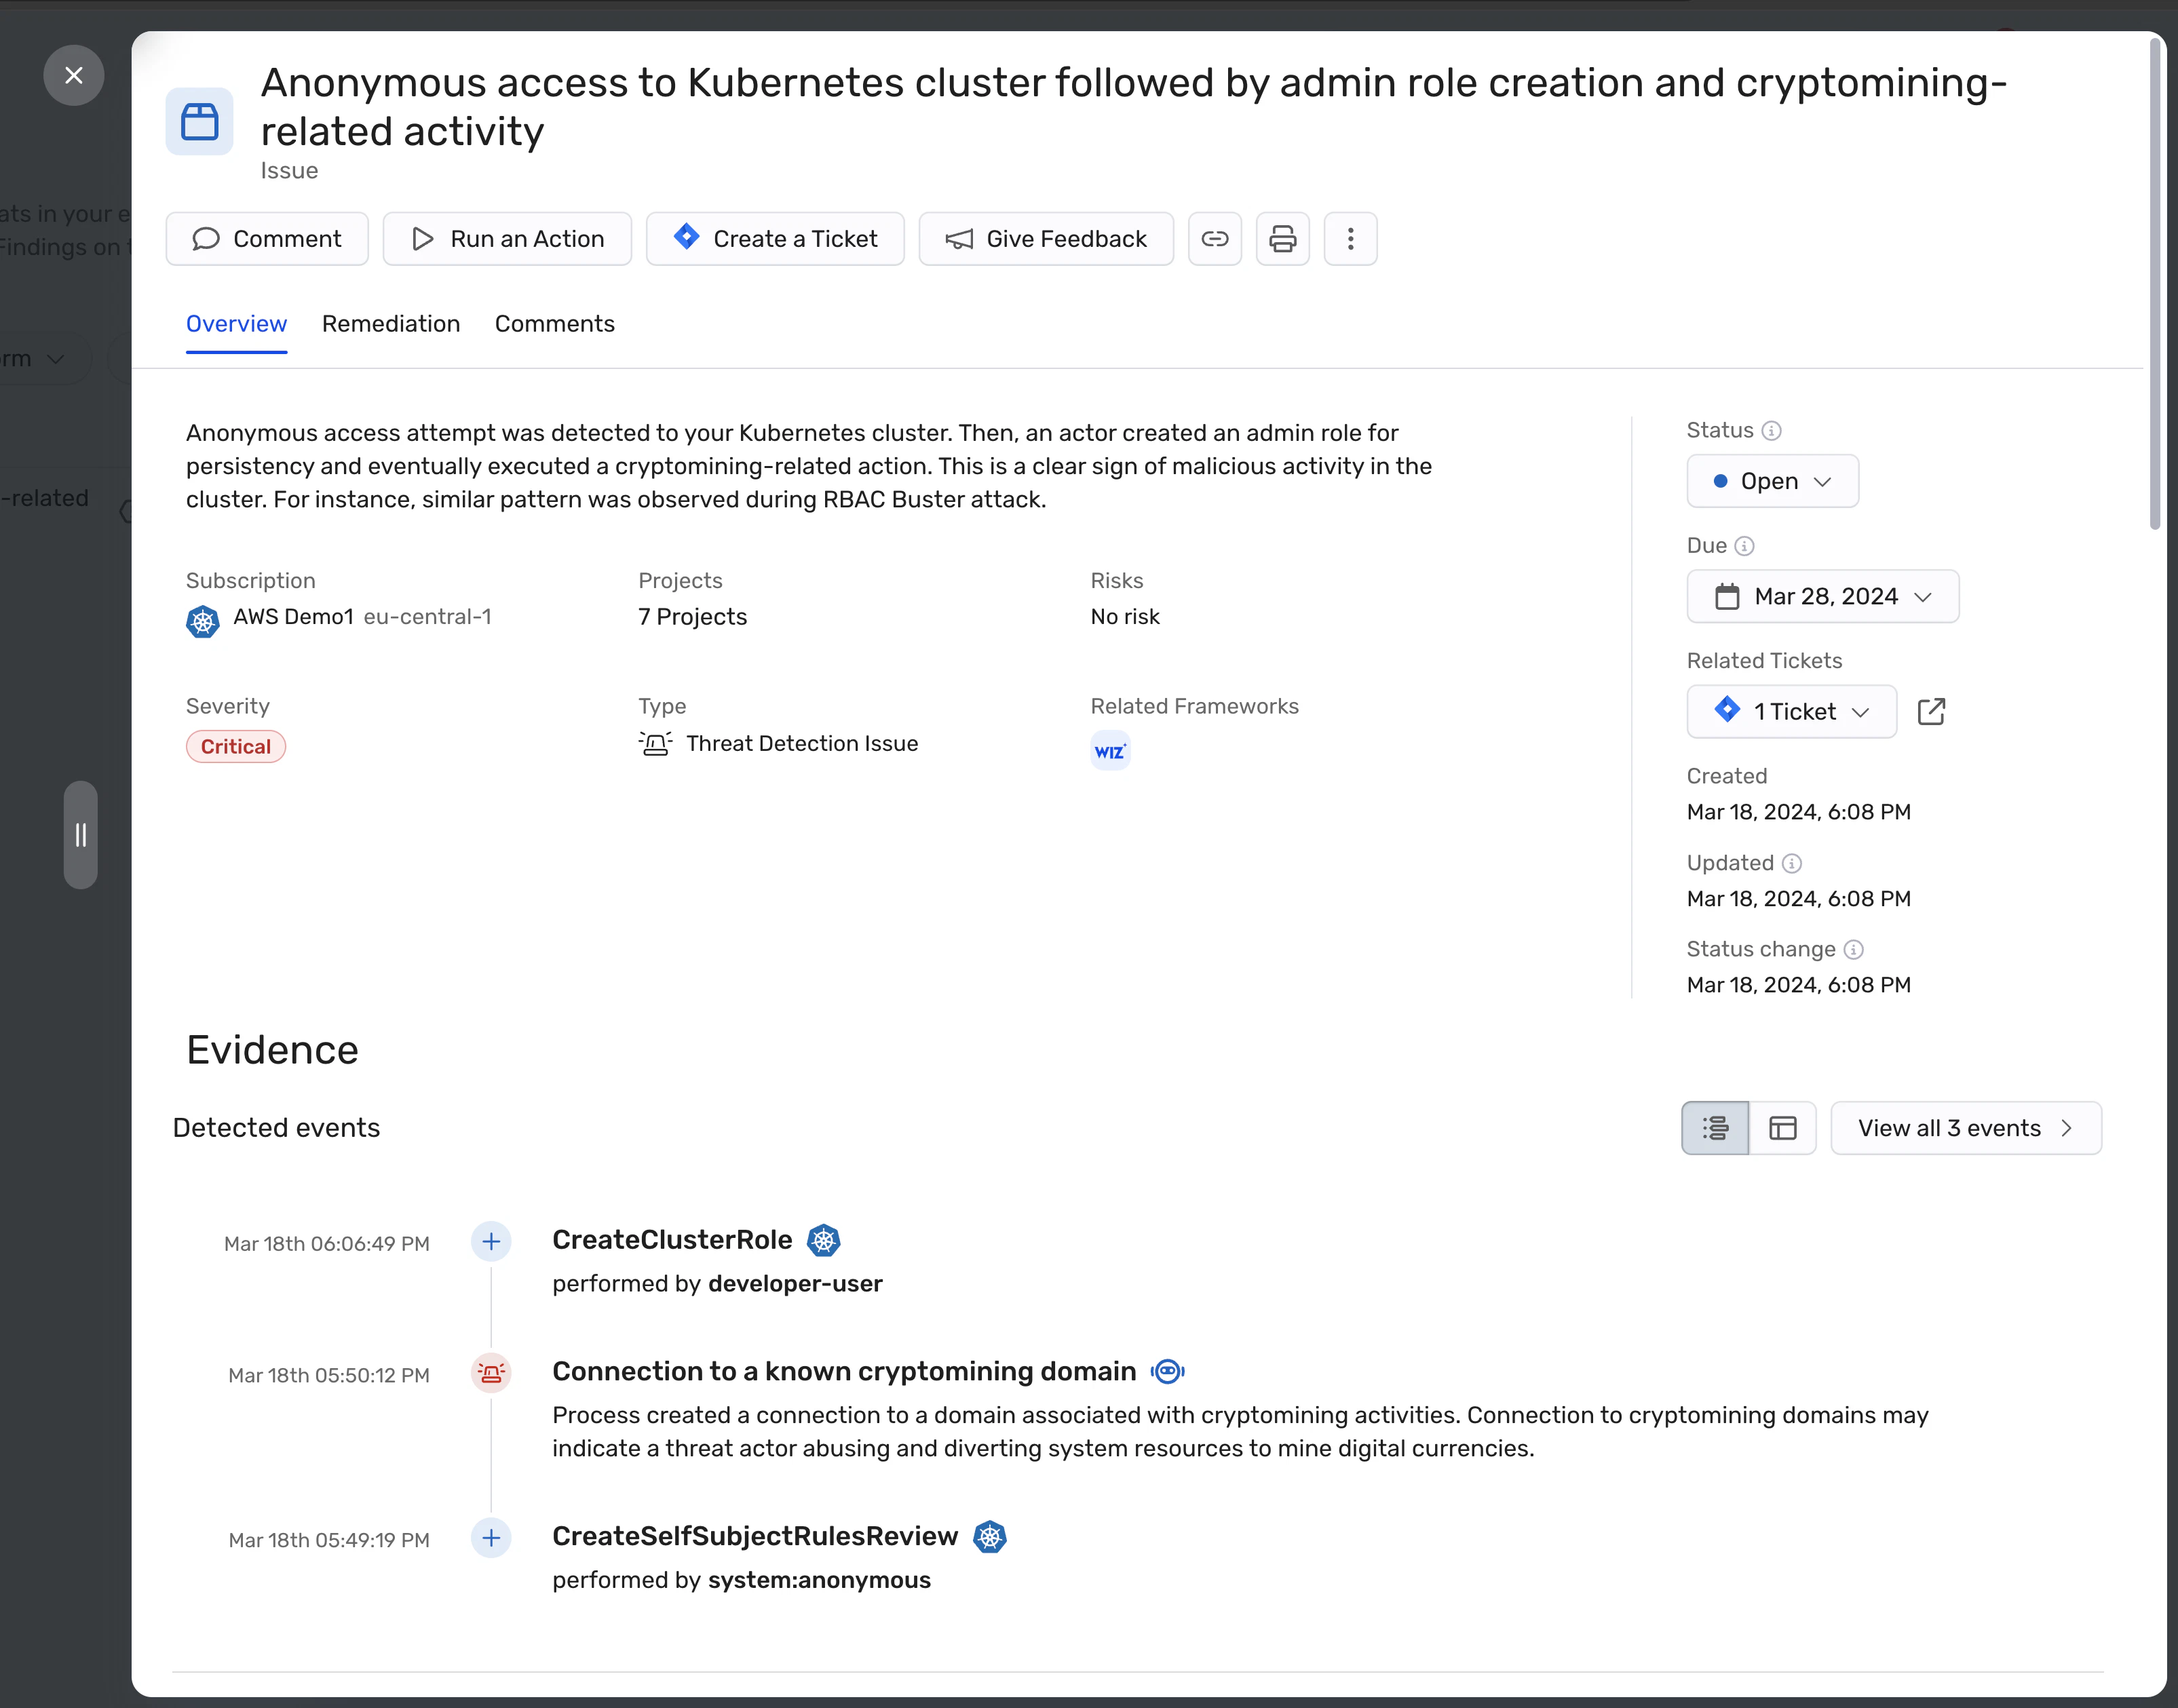The height and width of the screenshot is (1708, 2178).
Task: Expand the CreateClusterRole event plus icon
Action: (491, 1242)
